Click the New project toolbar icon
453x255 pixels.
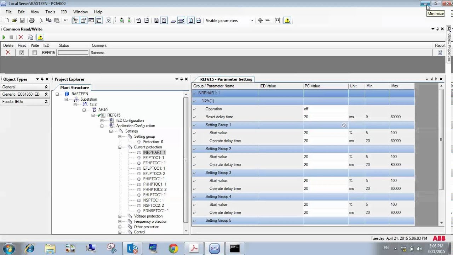pyautogui.click(x=7, y=21)
